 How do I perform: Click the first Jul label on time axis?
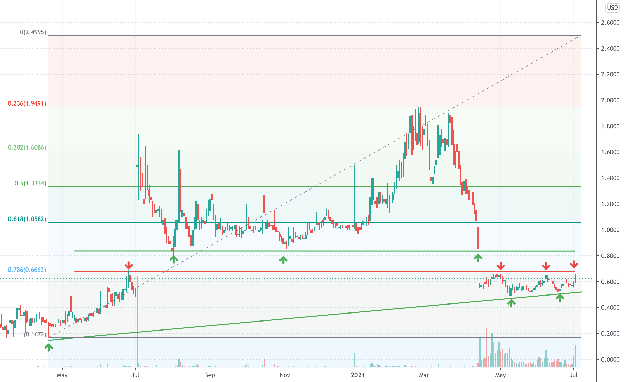(x=135, y=375)
